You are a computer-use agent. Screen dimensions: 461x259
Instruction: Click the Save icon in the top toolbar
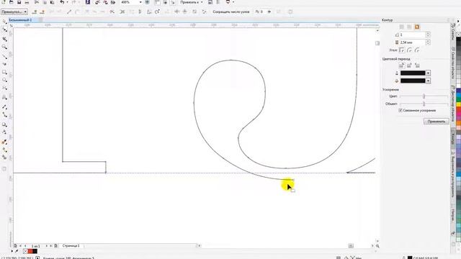coord(19,2)
